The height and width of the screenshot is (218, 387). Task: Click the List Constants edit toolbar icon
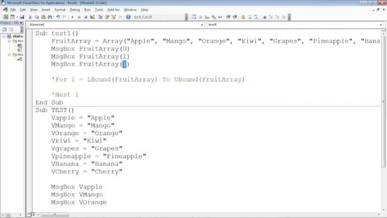[200, 17]
